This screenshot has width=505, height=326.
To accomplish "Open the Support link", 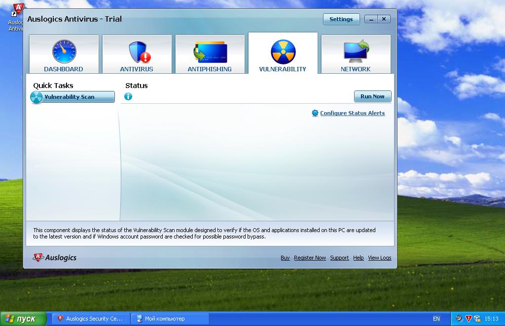I will click(x=339, y=258).
